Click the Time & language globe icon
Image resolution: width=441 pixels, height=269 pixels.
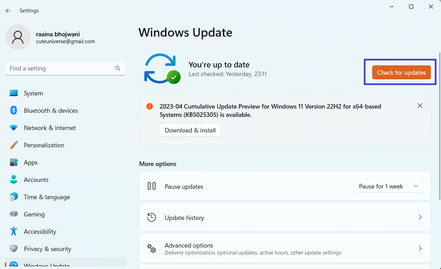coord(13,197)
